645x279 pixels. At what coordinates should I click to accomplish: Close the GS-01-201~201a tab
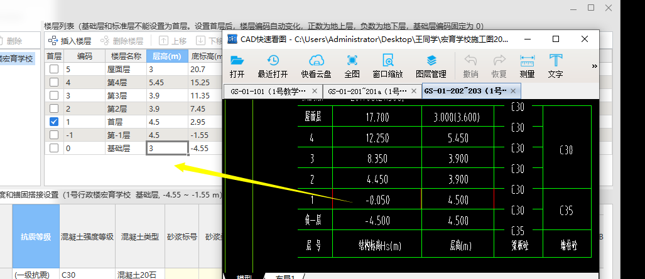click(x=415, y=91)
